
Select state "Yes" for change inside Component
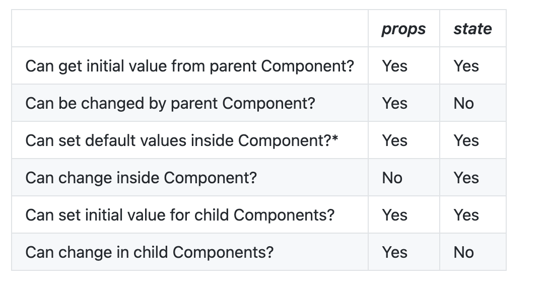pos(466,178)
